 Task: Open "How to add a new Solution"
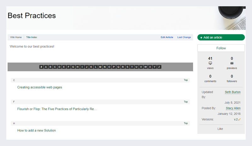pyautogui.click(x=37, y=130)
